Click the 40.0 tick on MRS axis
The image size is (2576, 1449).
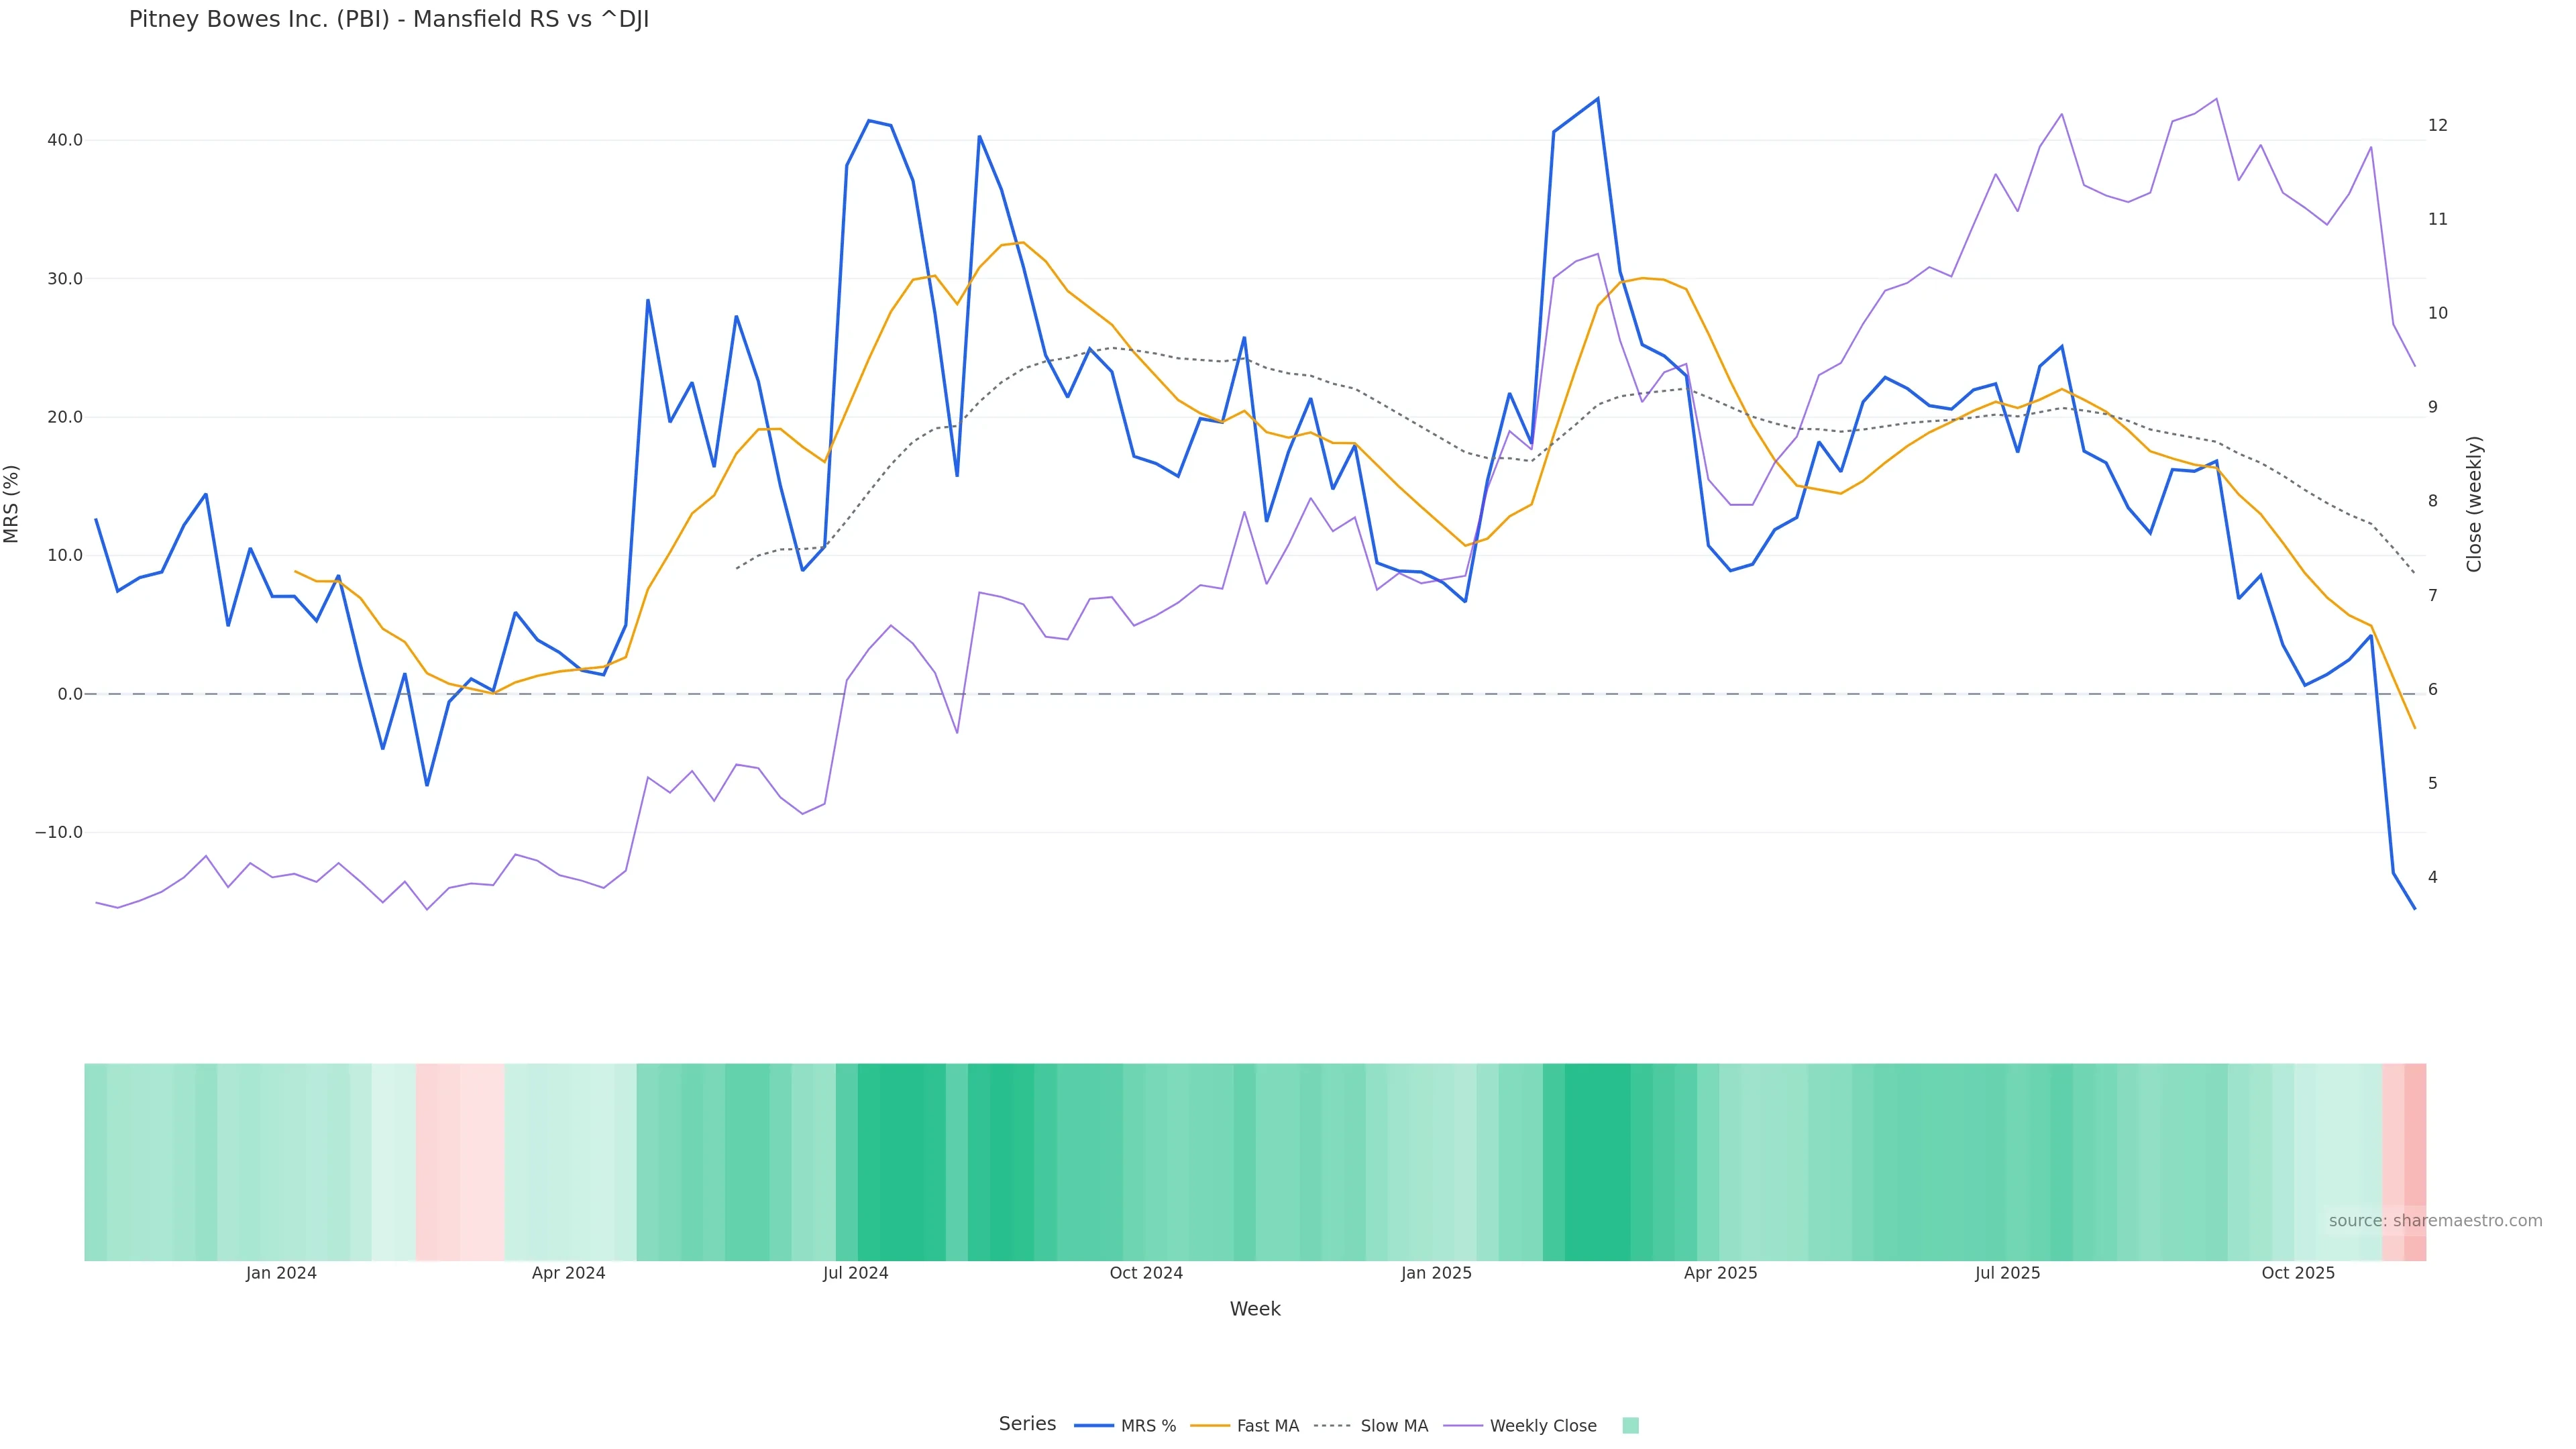coord(65,140)
